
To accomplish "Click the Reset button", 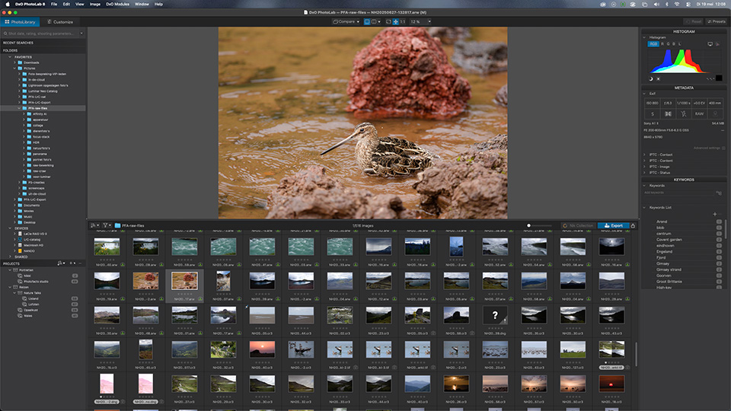I will (693, 21).
